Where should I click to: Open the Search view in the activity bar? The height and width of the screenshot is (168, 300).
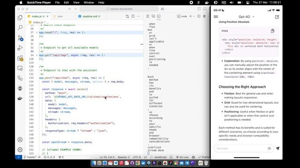click(20, 28)
